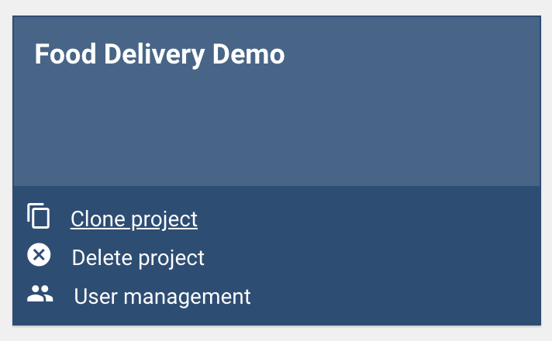
Task: Click the User management people icon
Action: [x=40, y=294]
